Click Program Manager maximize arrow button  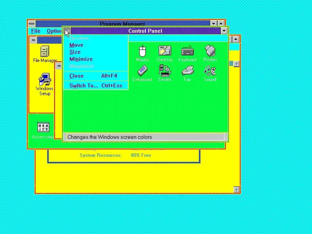tap(221, 23)
